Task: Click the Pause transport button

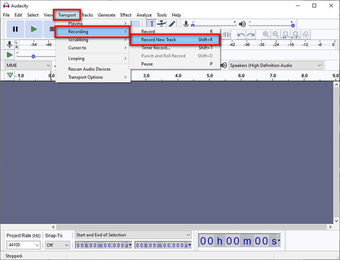Action: pos(15,29)
